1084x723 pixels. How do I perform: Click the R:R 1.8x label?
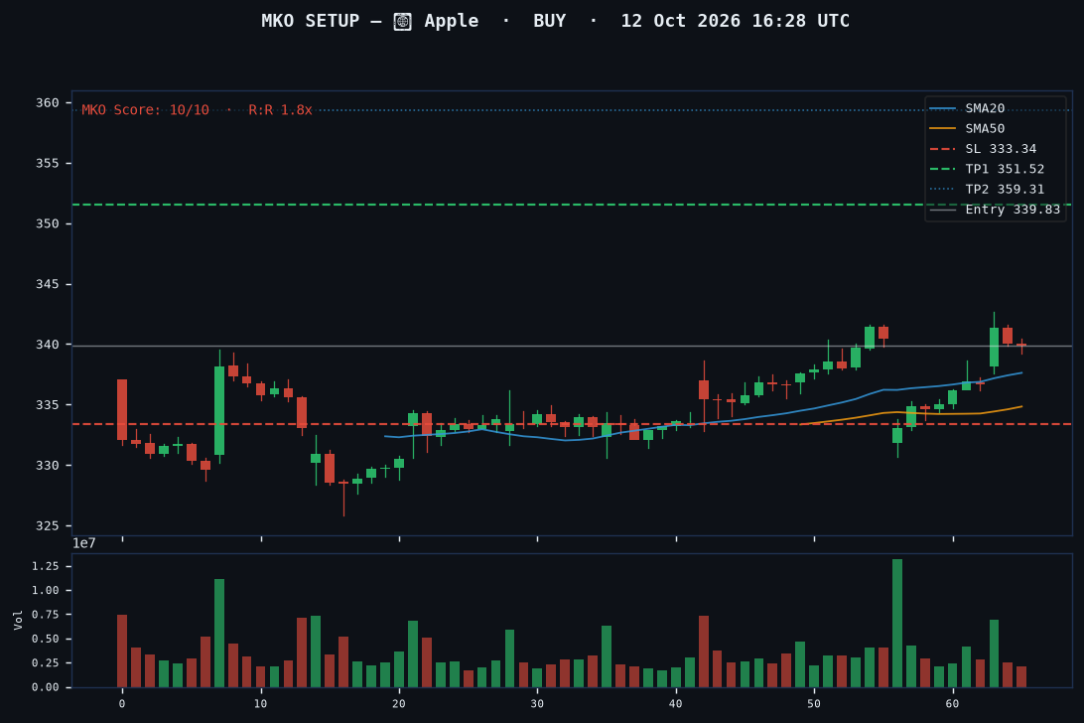pos(280,110)
